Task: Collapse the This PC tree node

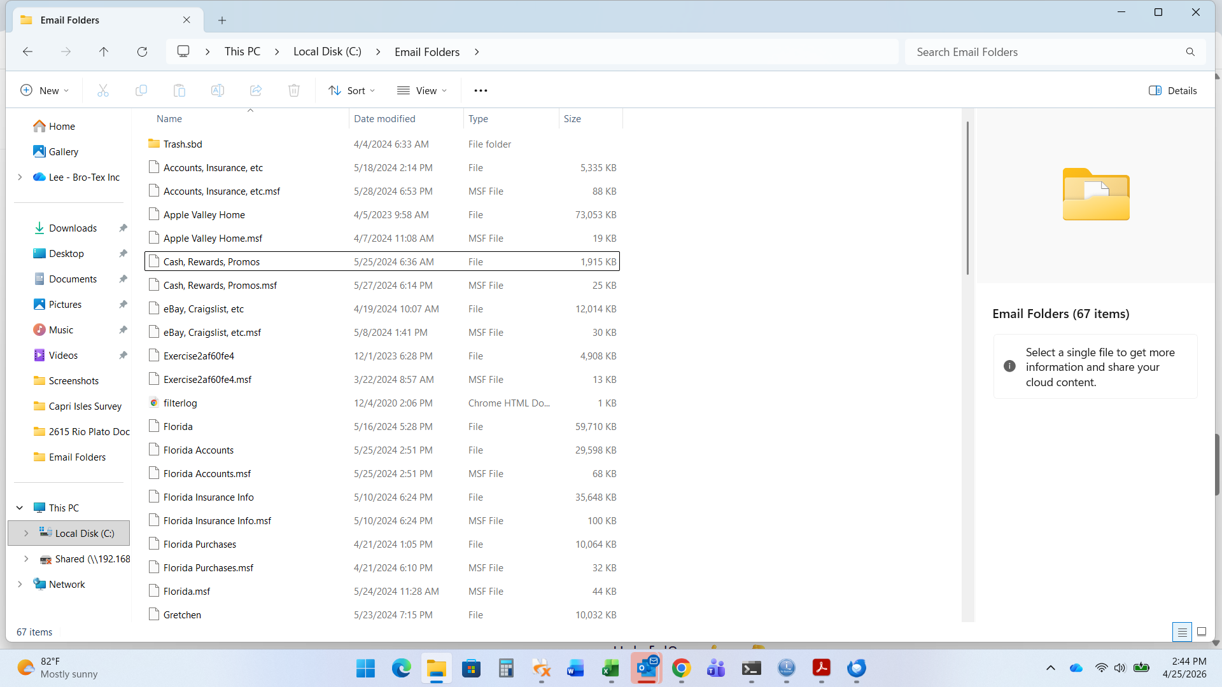Action: pos(20,508)
